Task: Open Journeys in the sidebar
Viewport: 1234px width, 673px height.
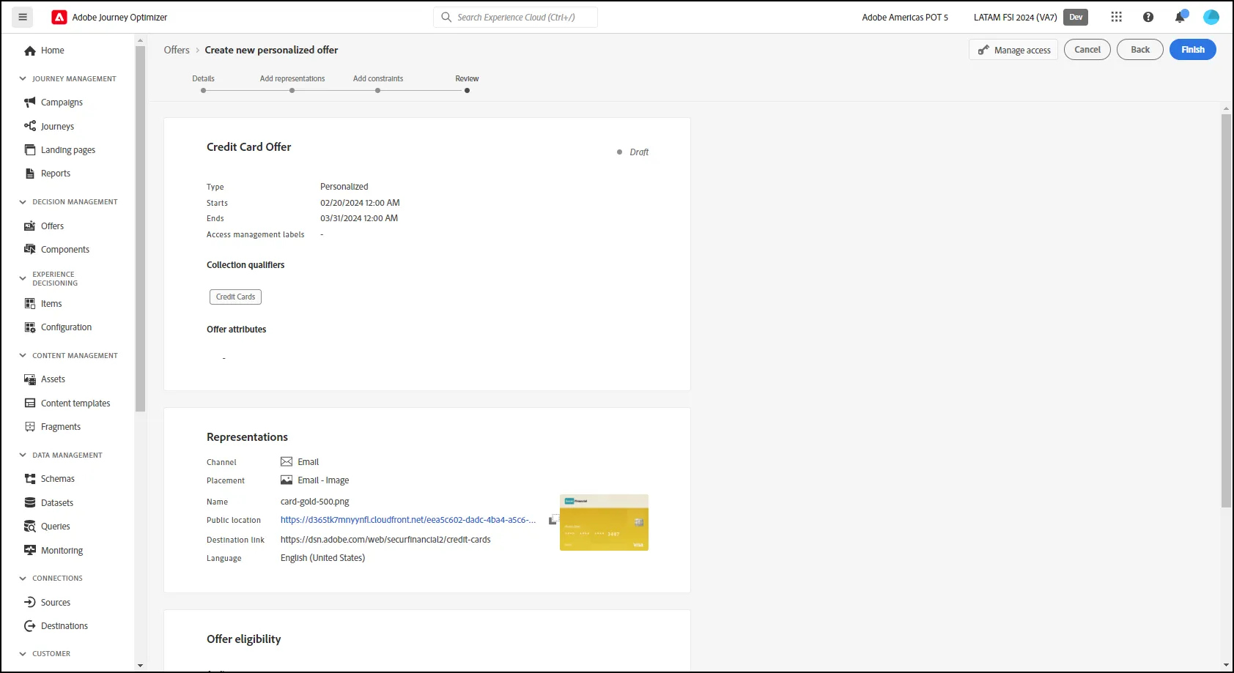Action: click(49, 126)
